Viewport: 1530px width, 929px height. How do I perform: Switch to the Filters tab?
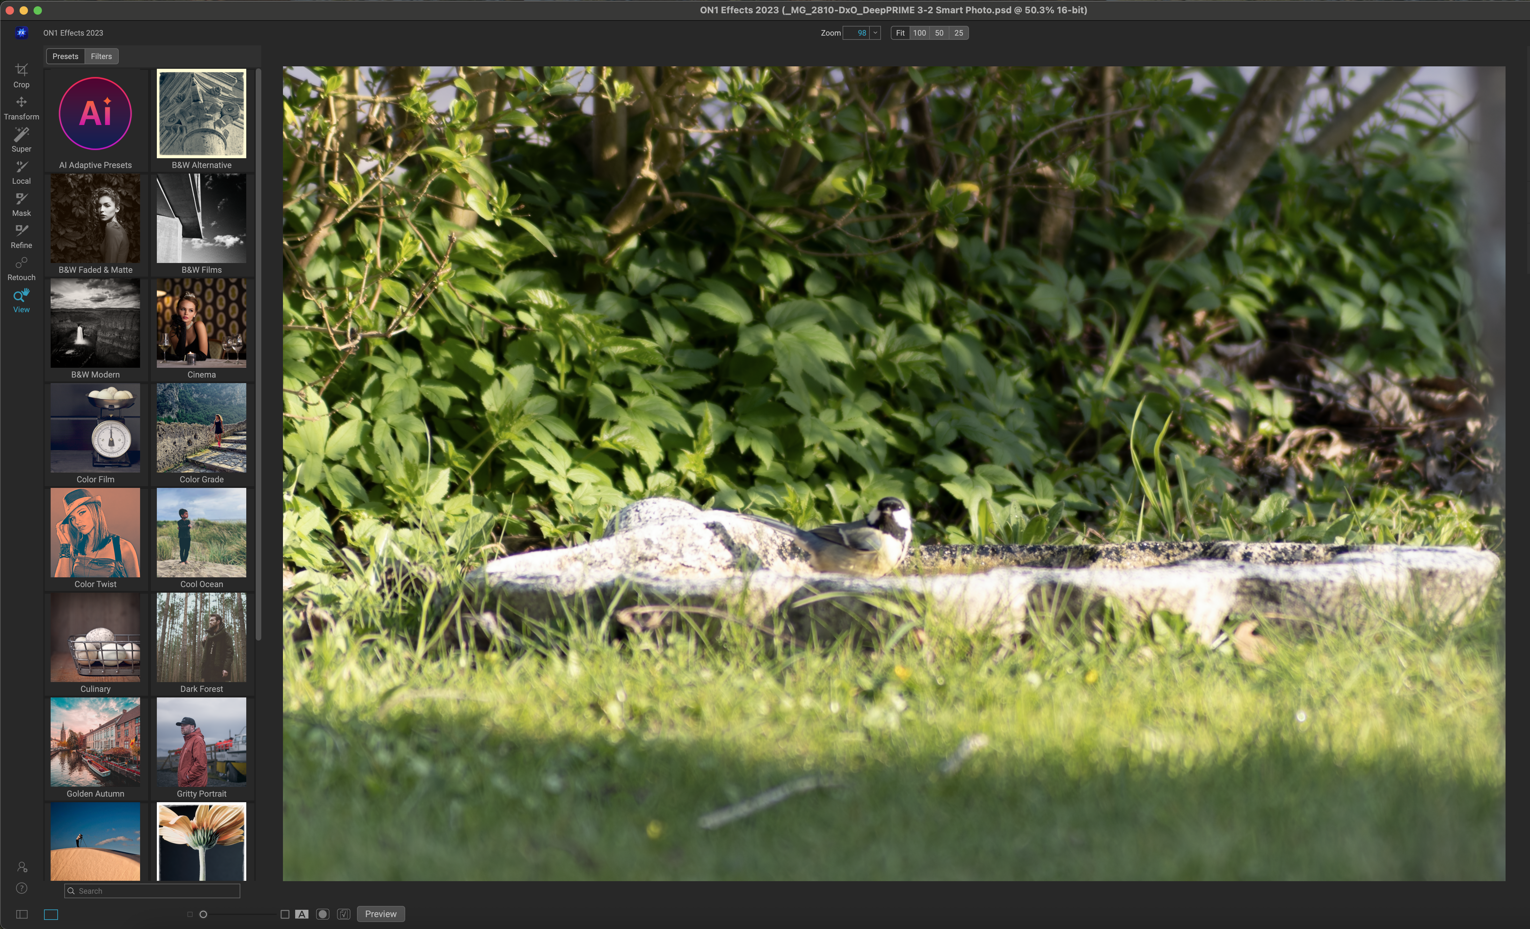click(x=101, y=57)
